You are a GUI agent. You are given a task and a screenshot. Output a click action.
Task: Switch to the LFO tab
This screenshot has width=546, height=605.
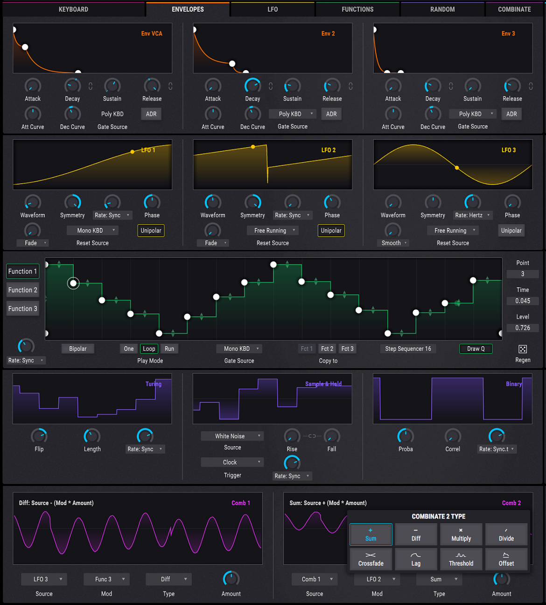[x=273, y=9]
